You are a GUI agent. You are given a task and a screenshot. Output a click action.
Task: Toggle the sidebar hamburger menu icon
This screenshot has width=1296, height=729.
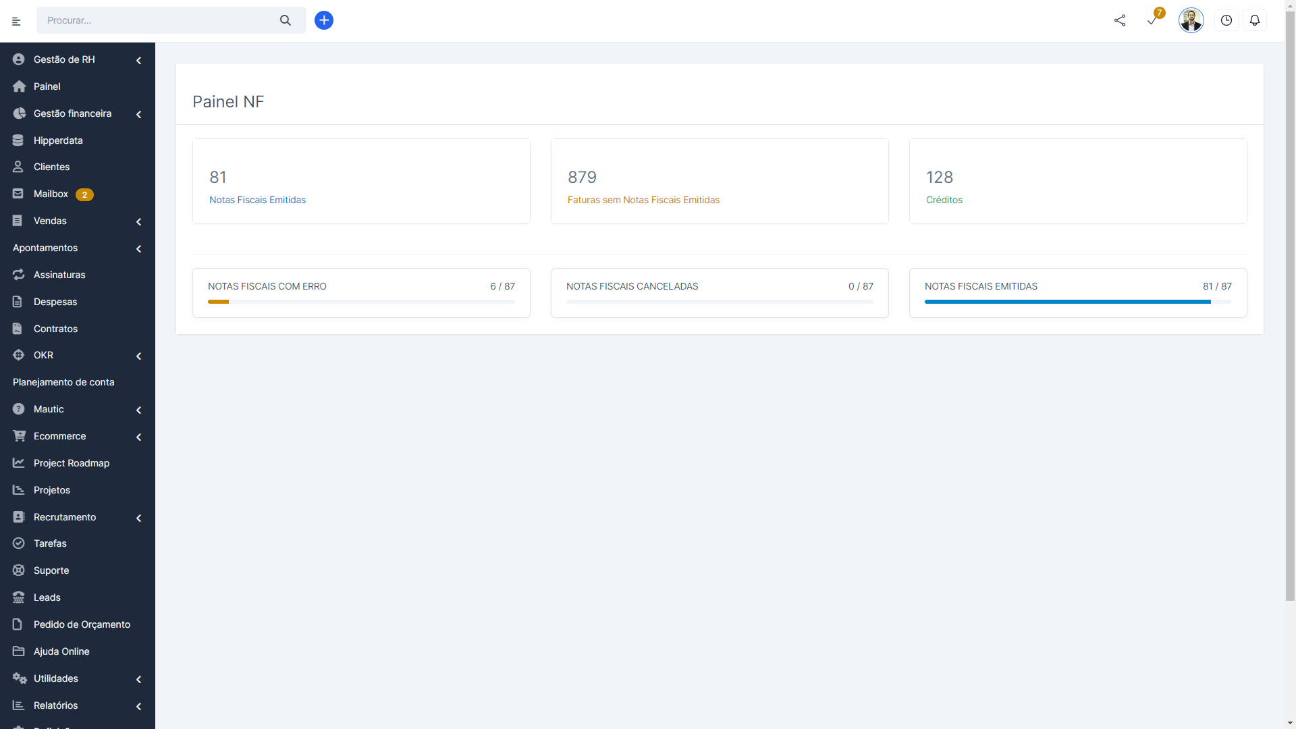tap(16, 22)
